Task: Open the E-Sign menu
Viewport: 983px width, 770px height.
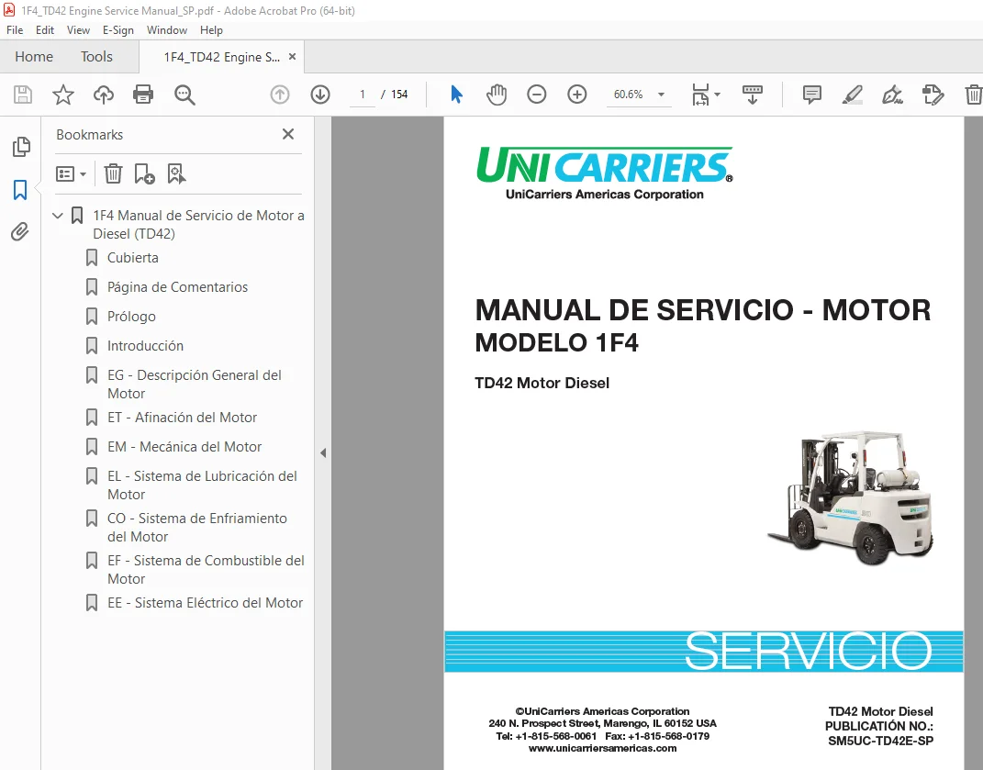Action: pyautogui.click(x=117, y=30)
